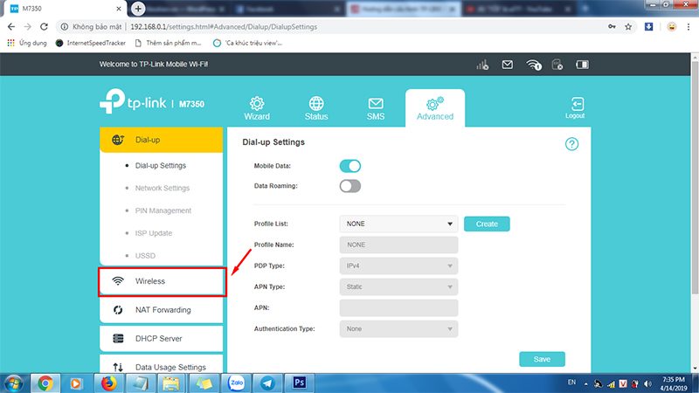
Task: Select NAT Forwarding in the sidebar
Action: tap(163, 310)
